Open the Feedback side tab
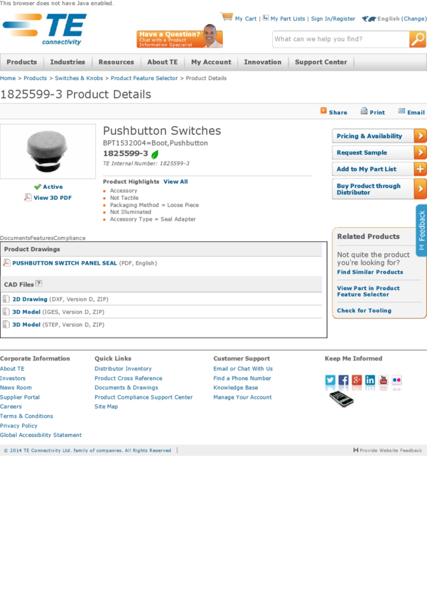The image size is (427, 603). 421,231
